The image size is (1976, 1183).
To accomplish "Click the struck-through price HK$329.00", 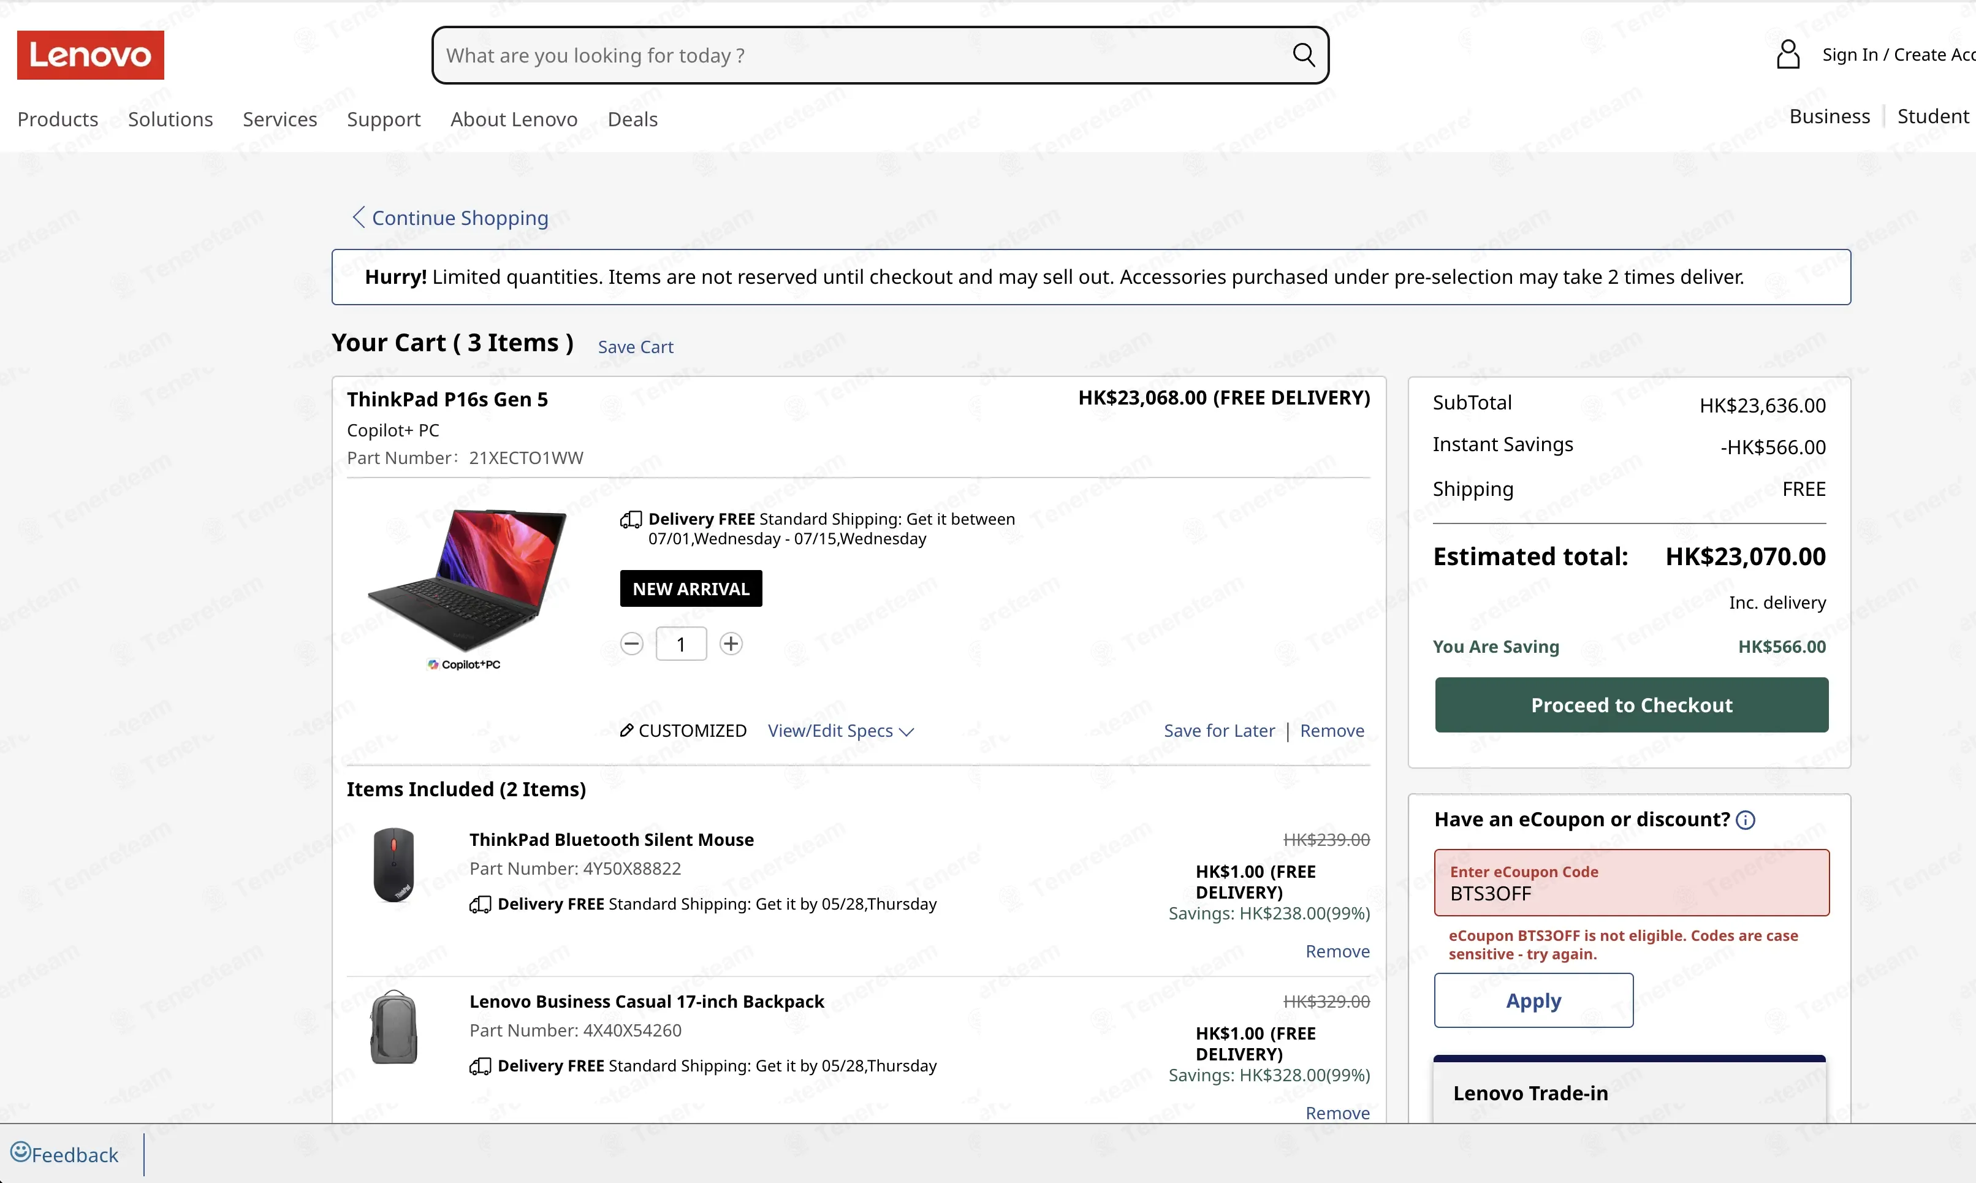I will 1326,1001.
